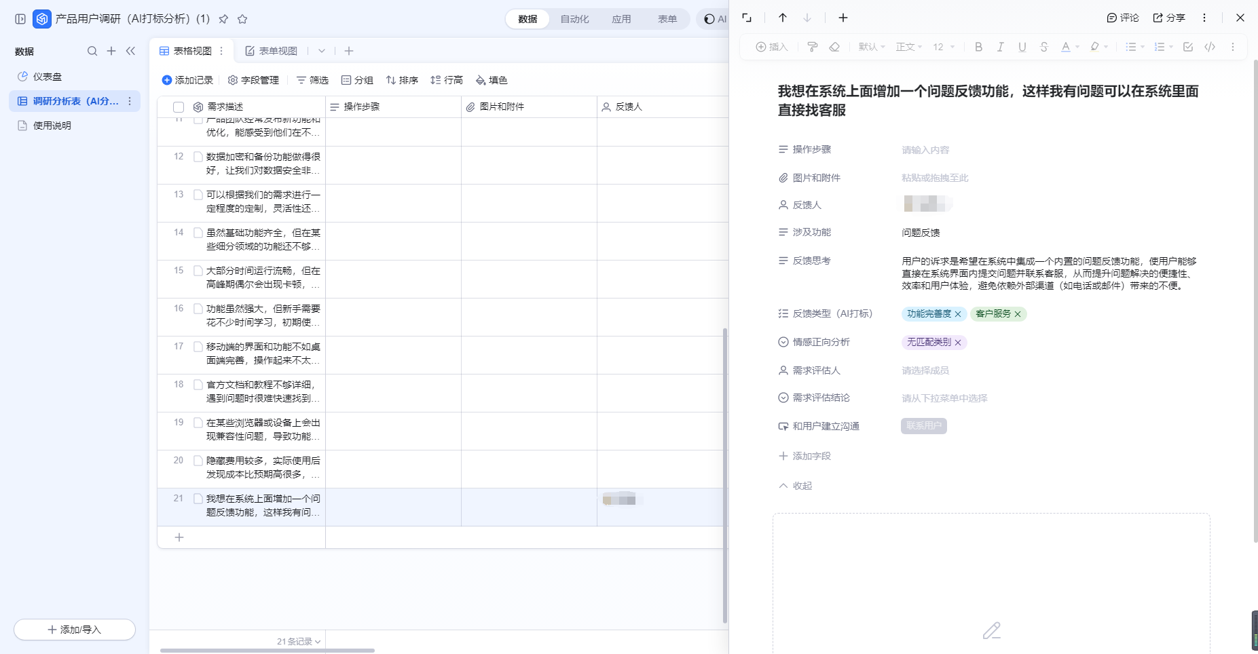The image size is (1258, 654).
Task: Click the search icon in data sidebar
Action: point(92,51)
